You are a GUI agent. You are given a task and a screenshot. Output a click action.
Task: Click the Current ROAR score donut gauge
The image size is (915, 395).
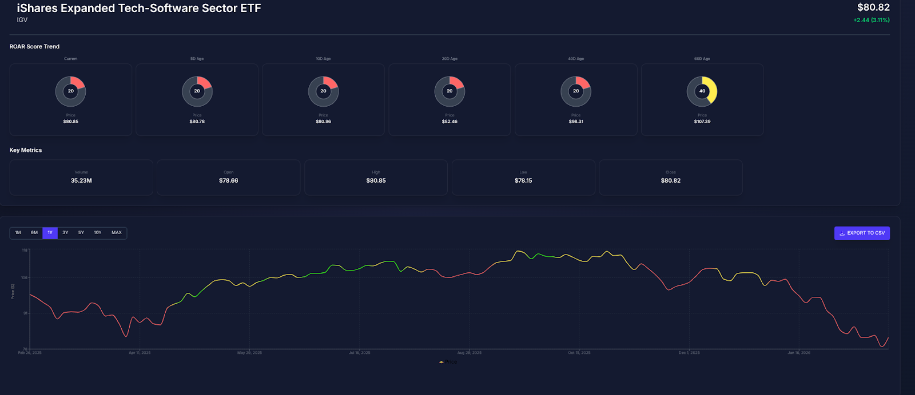[x=70, y=91]
